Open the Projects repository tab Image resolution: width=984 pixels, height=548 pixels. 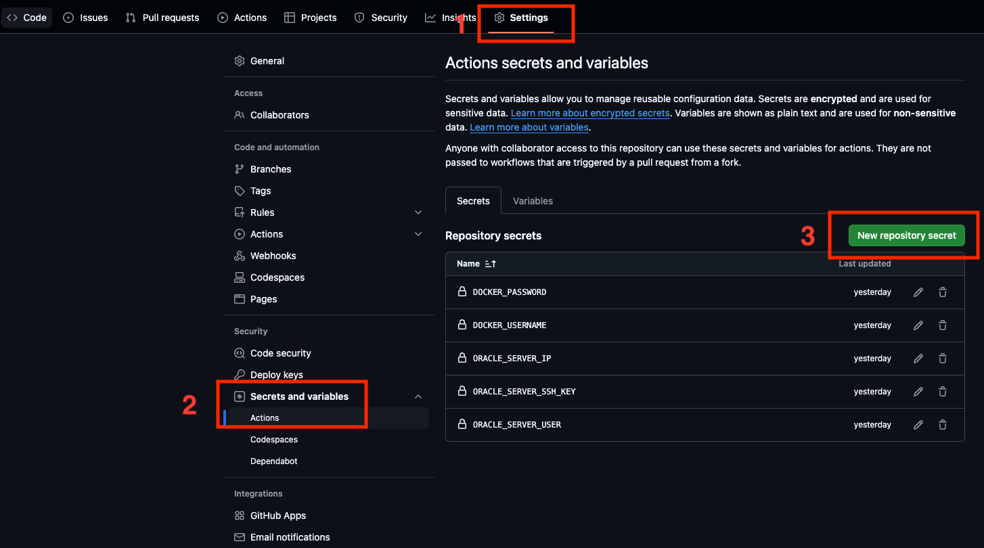coord(311,18)
